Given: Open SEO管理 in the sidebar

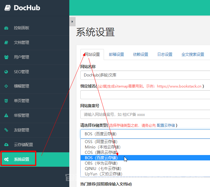Looking at the screenshot, I should click(x=35, y=72).
